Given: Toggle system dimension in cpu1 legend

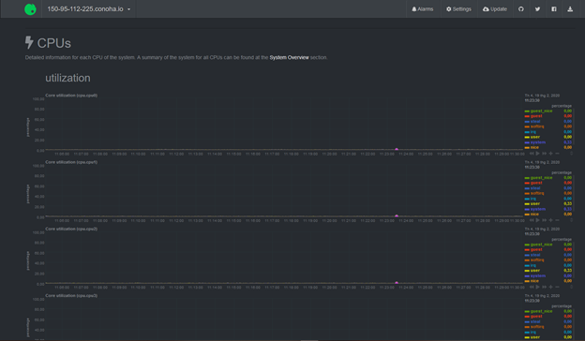Looking at the screenshot, I should 535,209.
